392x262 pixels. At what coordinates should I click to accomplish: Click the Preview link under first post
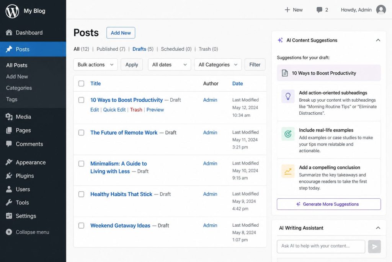point(155,110)
